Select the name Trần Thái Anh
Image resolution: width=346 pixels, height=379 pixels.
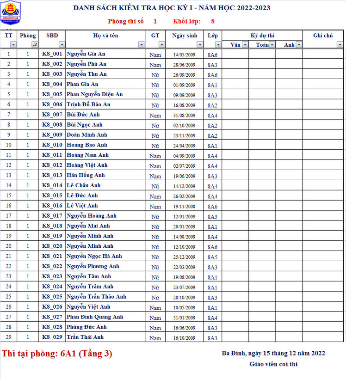(x=85, y=337)
